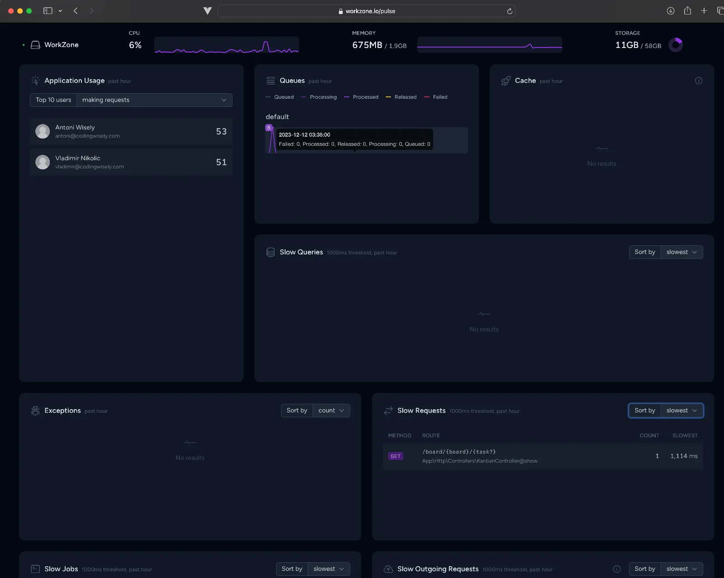724x578 pixels.
Task: Open Safari downloads button
Action: point(671,11)
